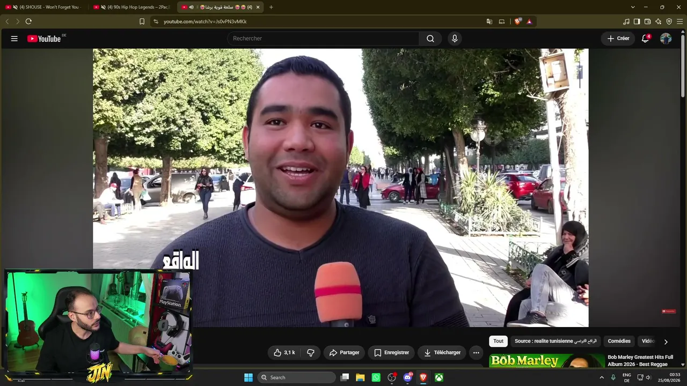Unmute the 90s Hip Hop Legends tab
Image resolution: width=687 pixels, height=386 pixels.
[103, 7]
